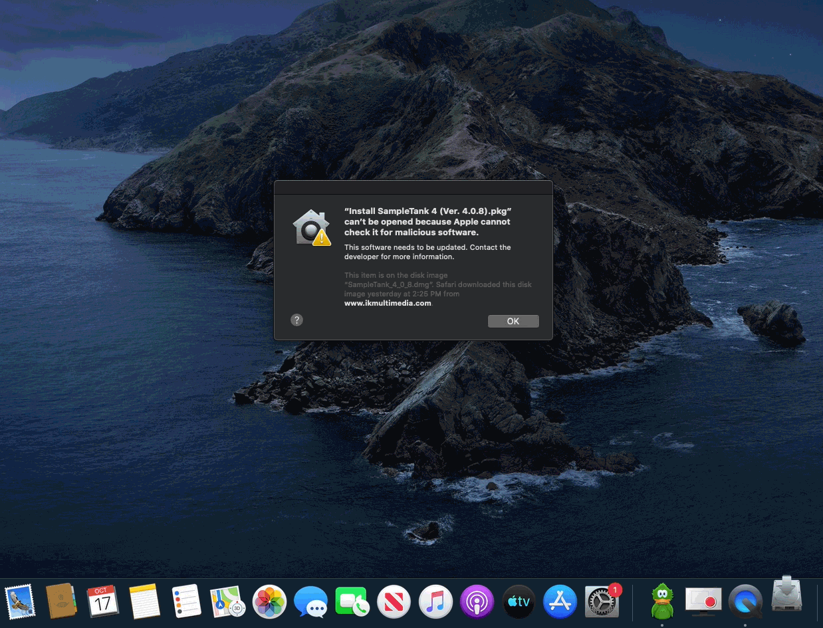The image size is (823, 628).
Task: Launch the Notes app from Dock
Action: click(x=145, y=602)
